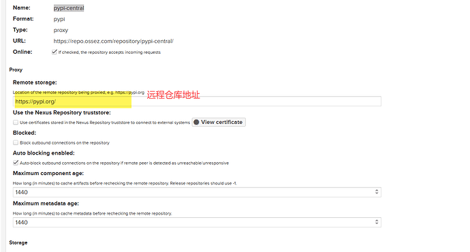Click the 'Location of the remote repository' hint

pos(78,93)
